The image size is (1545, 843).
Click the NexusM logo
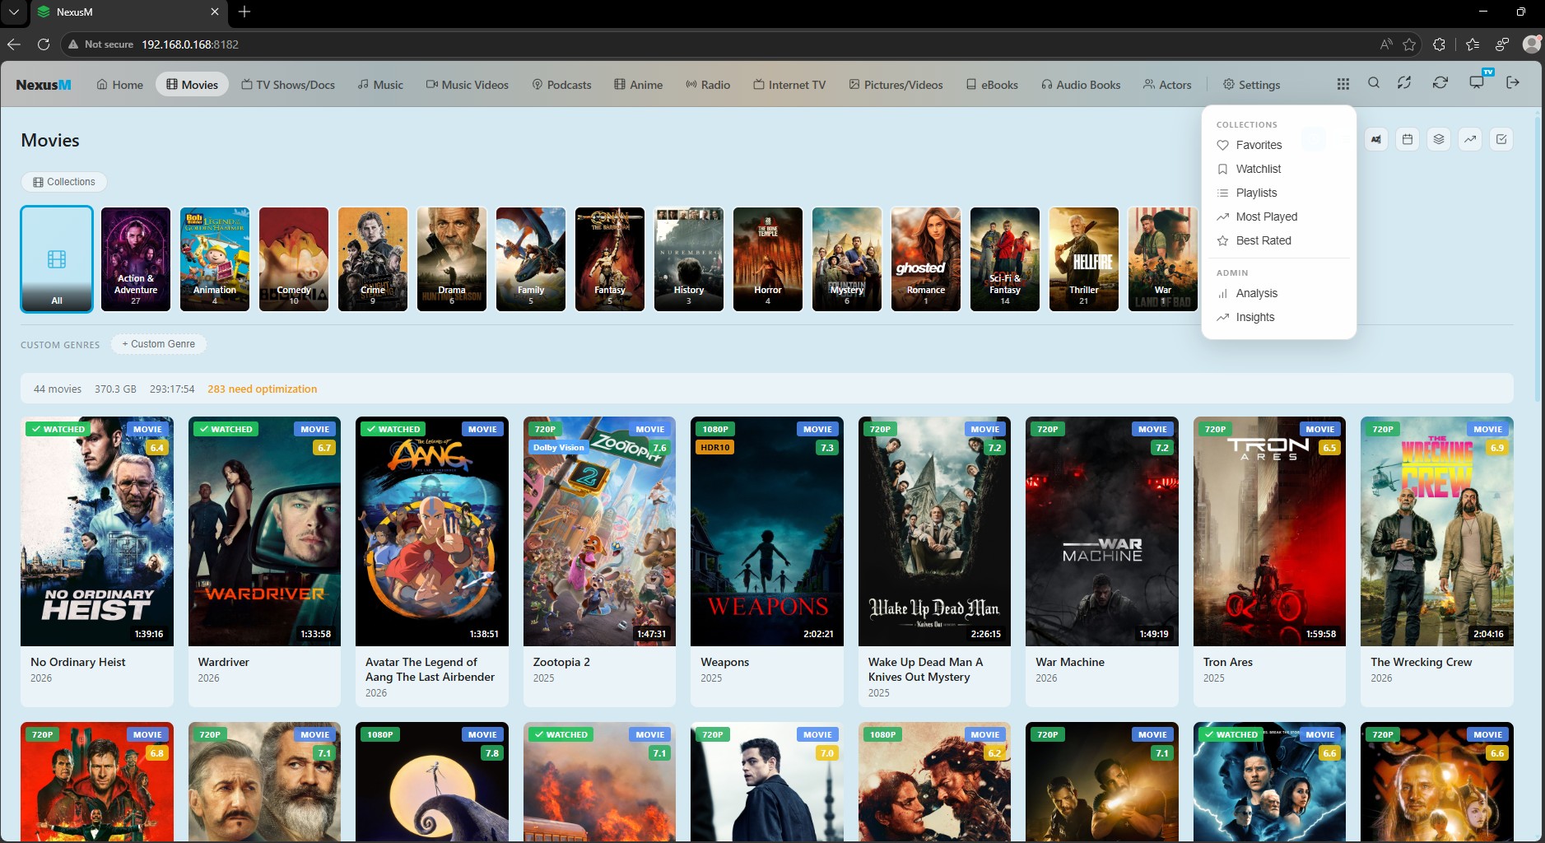point(44,85)
